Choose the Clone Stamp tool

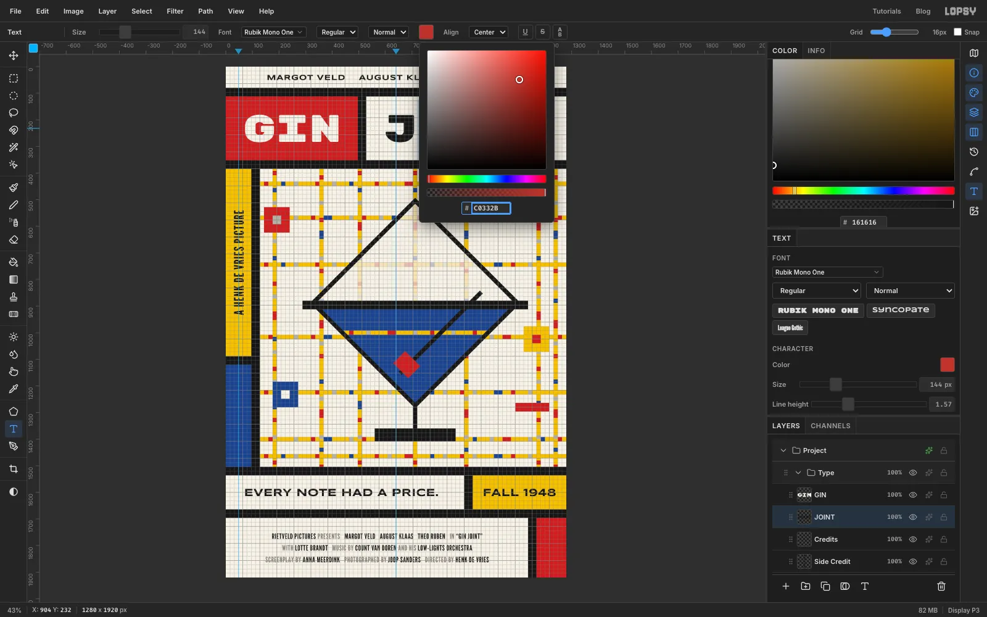point(14,297)
